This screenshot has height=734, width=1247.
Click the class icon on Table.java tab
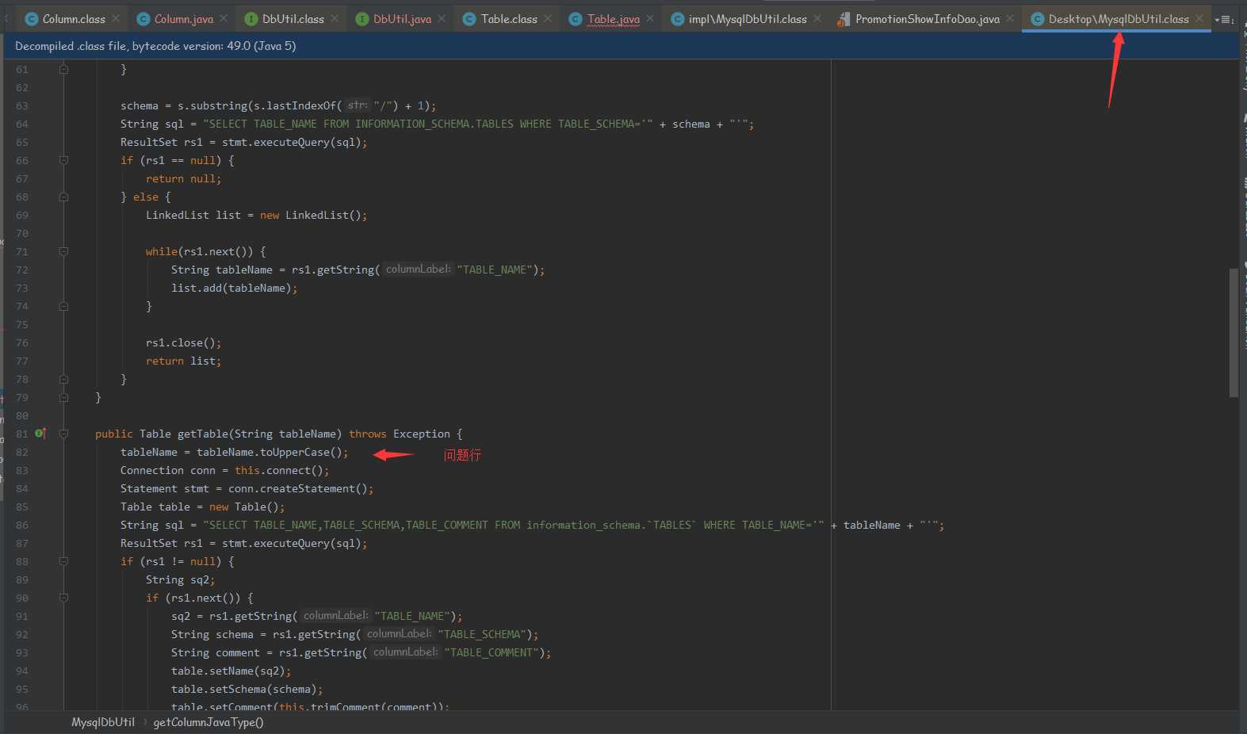(575, 19)
